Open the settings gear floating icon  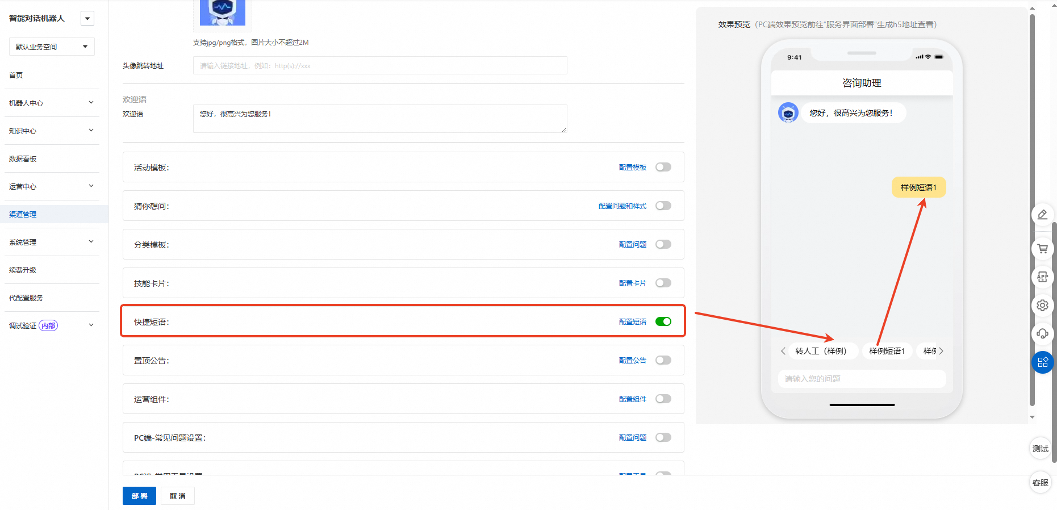[x=1042, y=305]
